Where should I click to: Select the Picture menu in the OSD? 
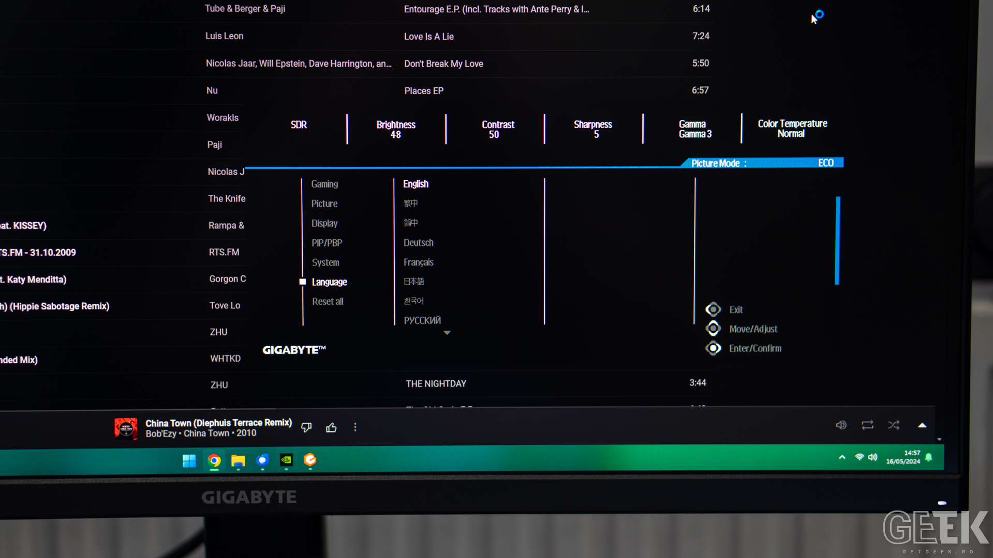click(324, 204)
